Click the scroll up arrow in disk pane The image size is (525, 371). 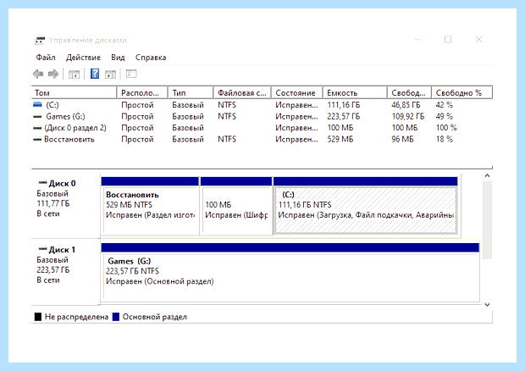(x=487, y=176)
